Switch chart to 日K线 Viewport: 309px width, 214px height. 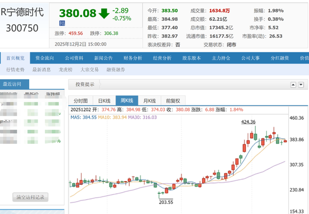pos(104,101)
